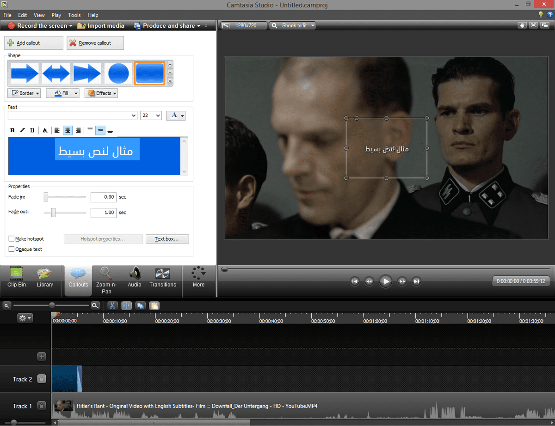Image resolution: width=555 pixels, height=426 pixels.
Task: Switch to the Zoom-n-Pan tab
Action: click(x=106, y=280)
